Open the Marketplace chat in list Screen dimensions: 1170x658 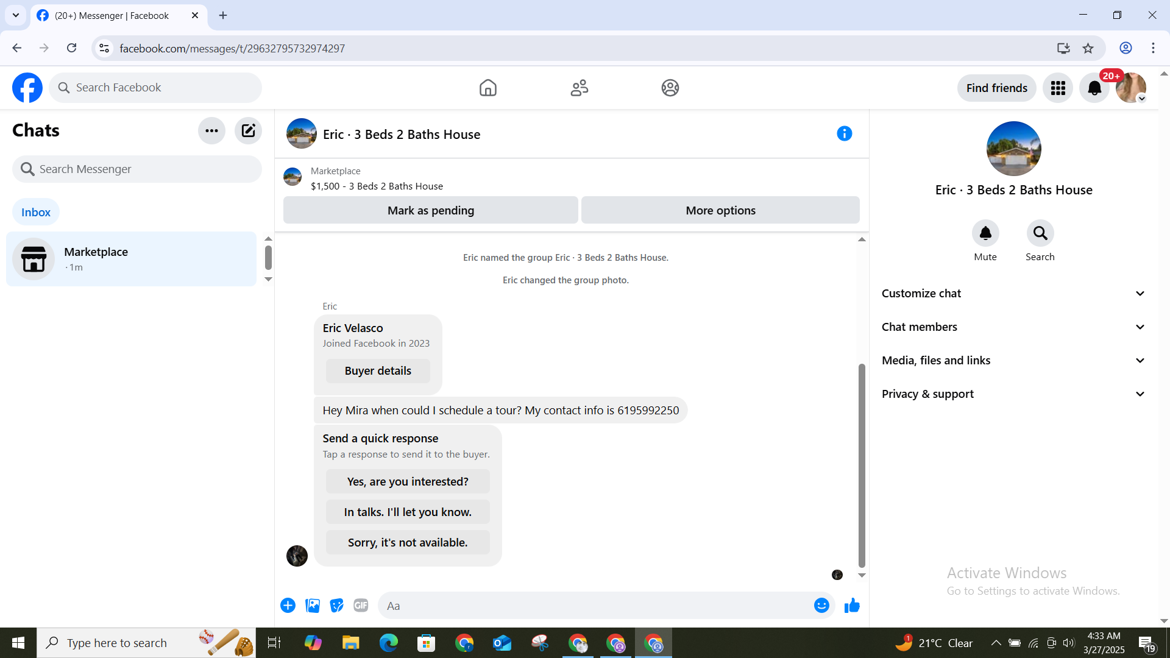(131, 259)
